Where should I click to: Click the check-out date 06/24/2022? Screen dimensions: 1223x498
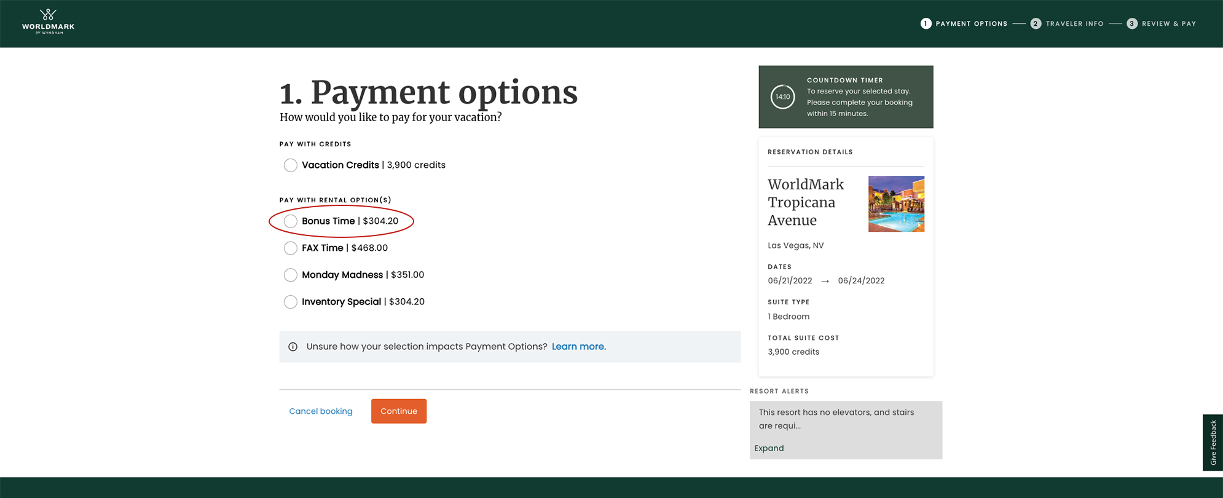pos(861,281)
